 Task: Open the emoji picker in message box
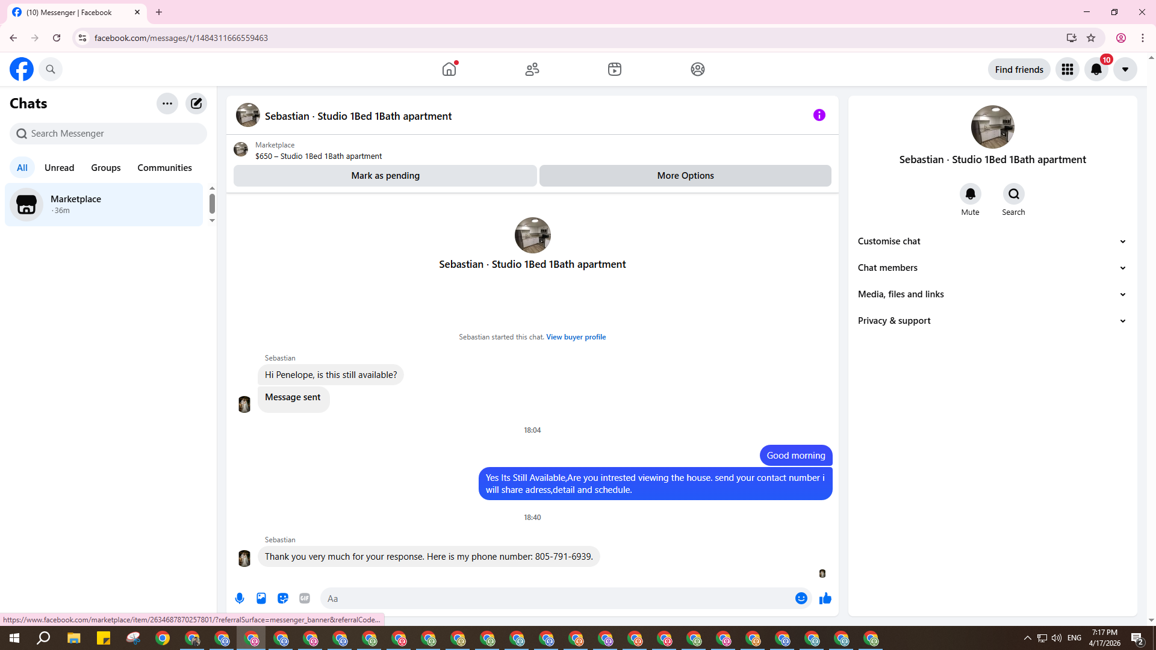[801, 598]
